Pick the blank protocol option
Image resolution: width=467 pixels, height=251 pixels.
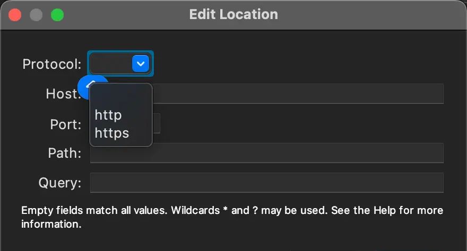tap(120, 97)
